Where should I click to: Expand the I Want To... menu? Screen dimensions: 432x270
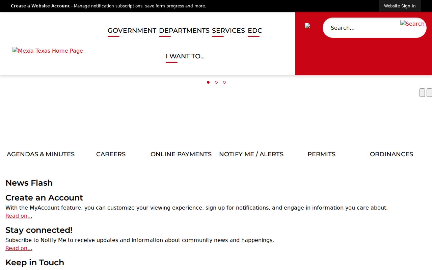point(185,56)
